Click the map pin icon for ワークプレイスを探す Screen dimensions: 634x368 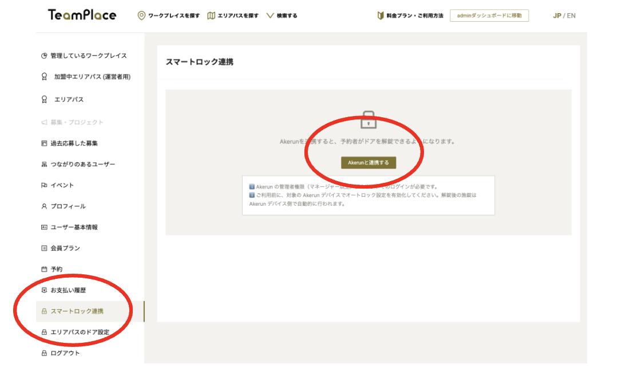(141, 16)
